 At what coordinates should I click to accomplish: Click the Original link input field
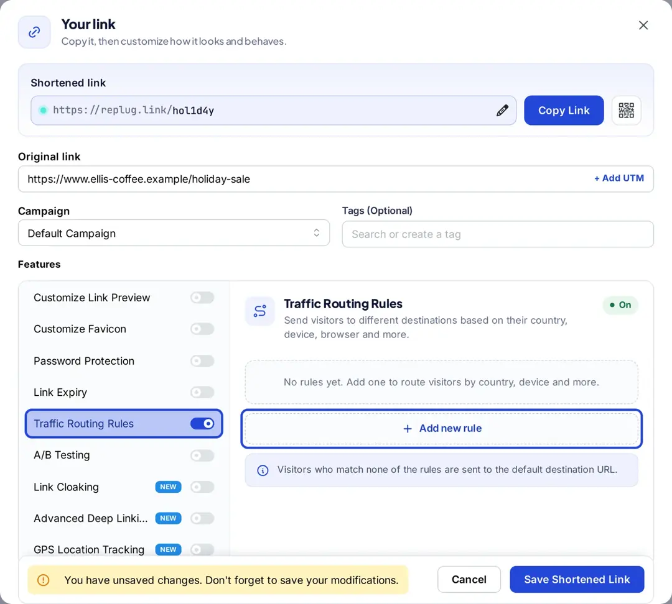pos(335,179)
